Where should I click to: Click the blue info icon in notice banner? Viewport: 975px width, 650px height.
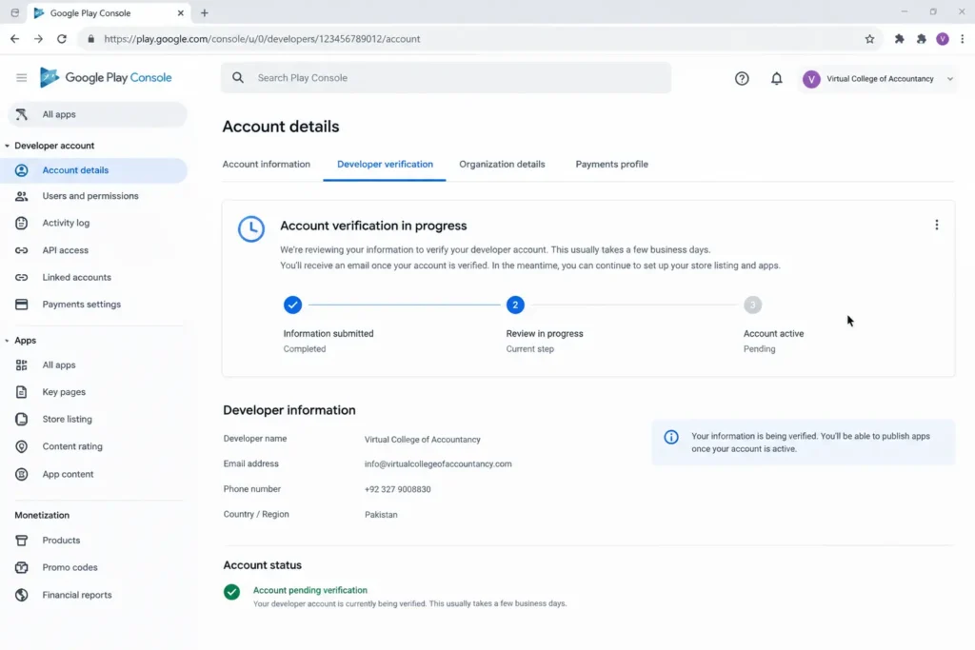[671, 437]
